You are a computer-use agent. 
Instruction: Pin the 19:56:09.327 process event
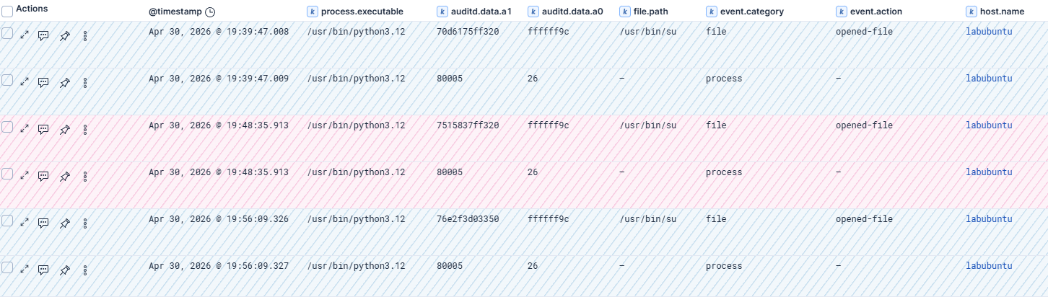pyautogui.click(x=64, y=269)
